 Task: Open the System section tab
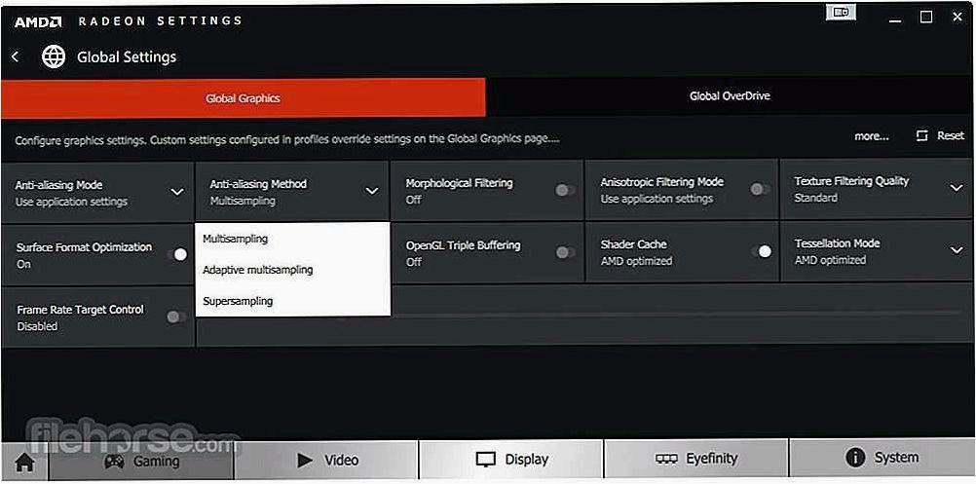coord(881,458)
